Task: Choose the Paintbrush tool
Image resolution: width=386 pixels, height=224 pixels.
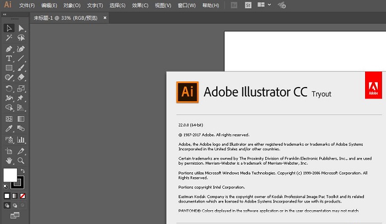Action: click(21, 68)
